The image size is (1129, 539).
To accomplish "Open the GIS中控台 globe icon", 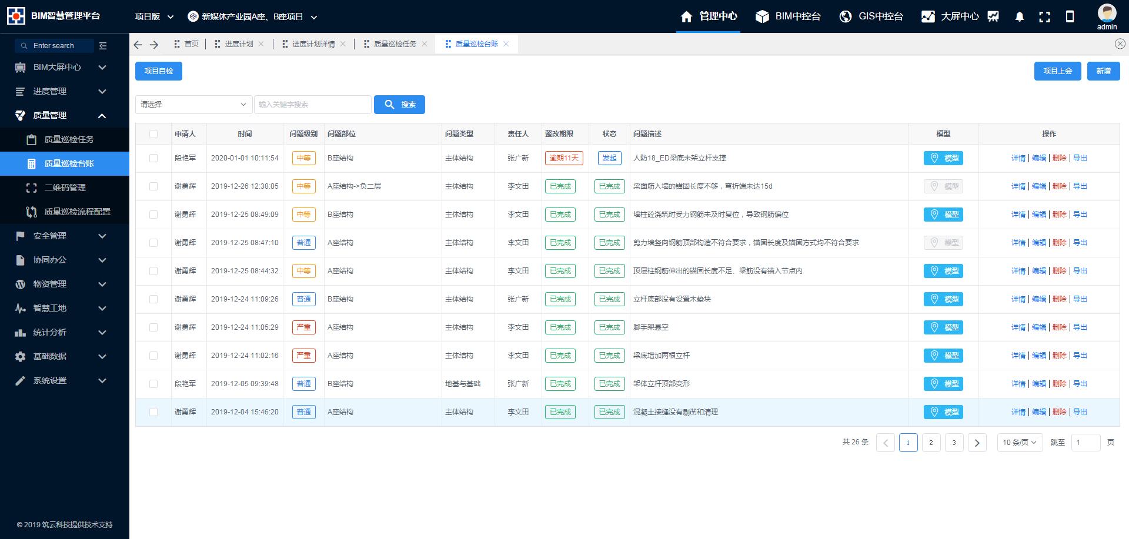I will pyautogui.click(x=846, y=16).
